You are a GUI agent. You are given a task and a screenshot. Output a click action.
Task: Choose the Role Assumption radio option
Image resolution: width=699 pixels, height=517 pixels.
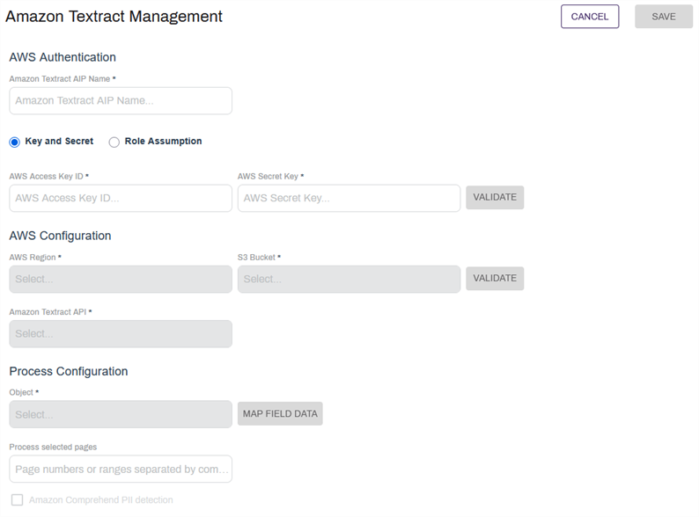[114, 142]
